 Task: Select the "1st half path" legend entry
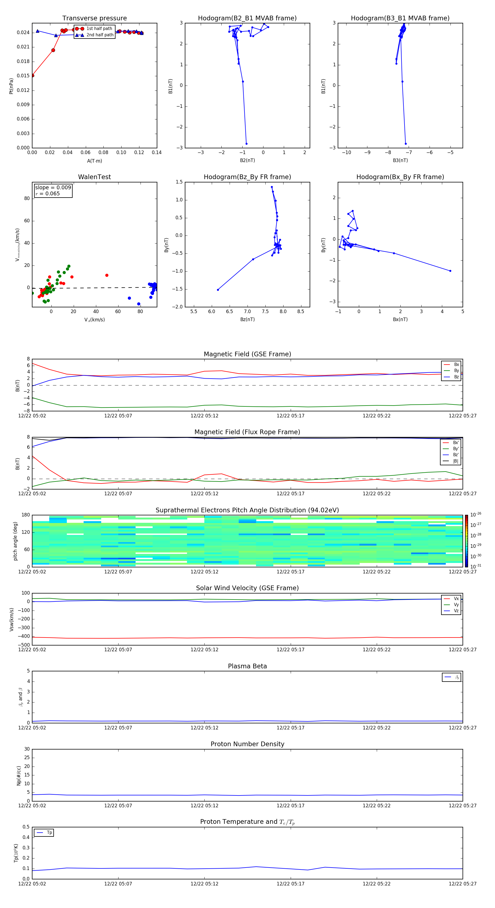point(94,29)
